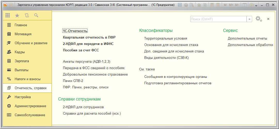This screenshot has height=129, width=279.
Task: Clear the search field with the x button
Action: point(249,19)
